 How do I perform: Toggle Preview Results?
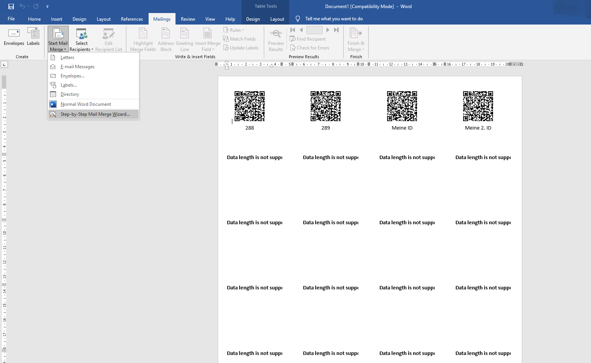[x=276, y=39]
